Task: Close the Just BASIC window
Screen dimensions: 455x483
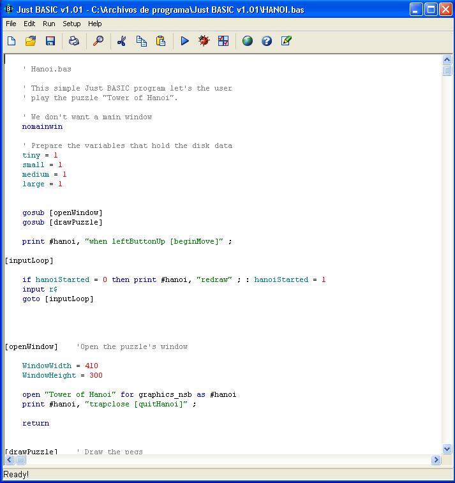Action: pyautogui.click(x=446, y=9)
